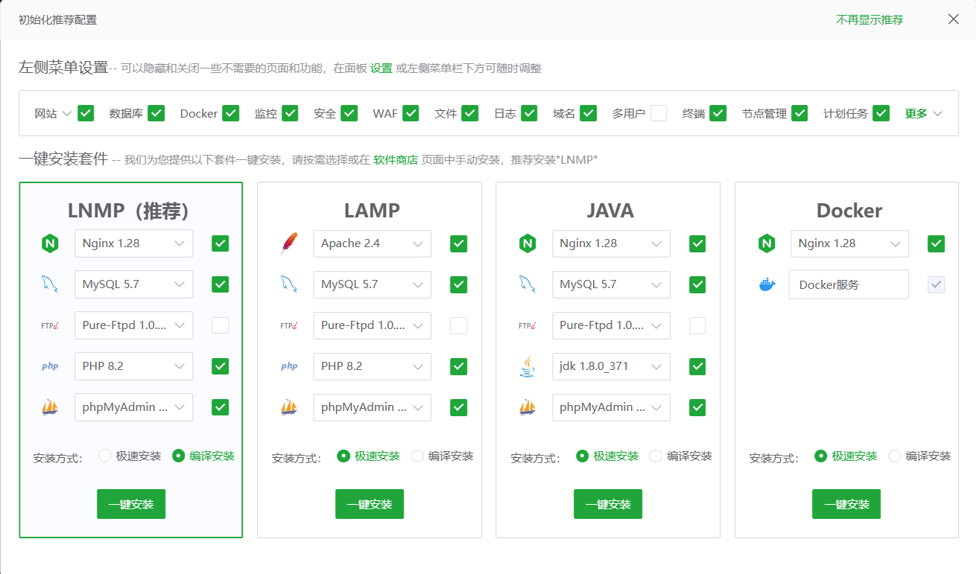Choose 编译安装 radio in Docker panel
The height and width of the screenshot is (574, 976).
point(895,456)
